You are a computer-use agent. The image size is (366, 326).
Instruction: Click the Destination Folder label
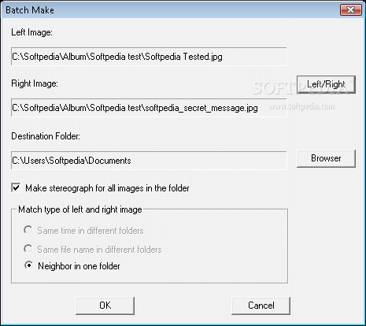[46, 136]
